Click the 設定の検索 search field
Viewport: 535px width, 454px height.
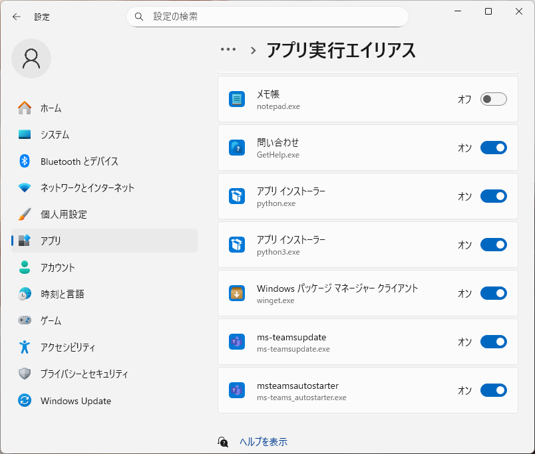click(x=273, y=16)
